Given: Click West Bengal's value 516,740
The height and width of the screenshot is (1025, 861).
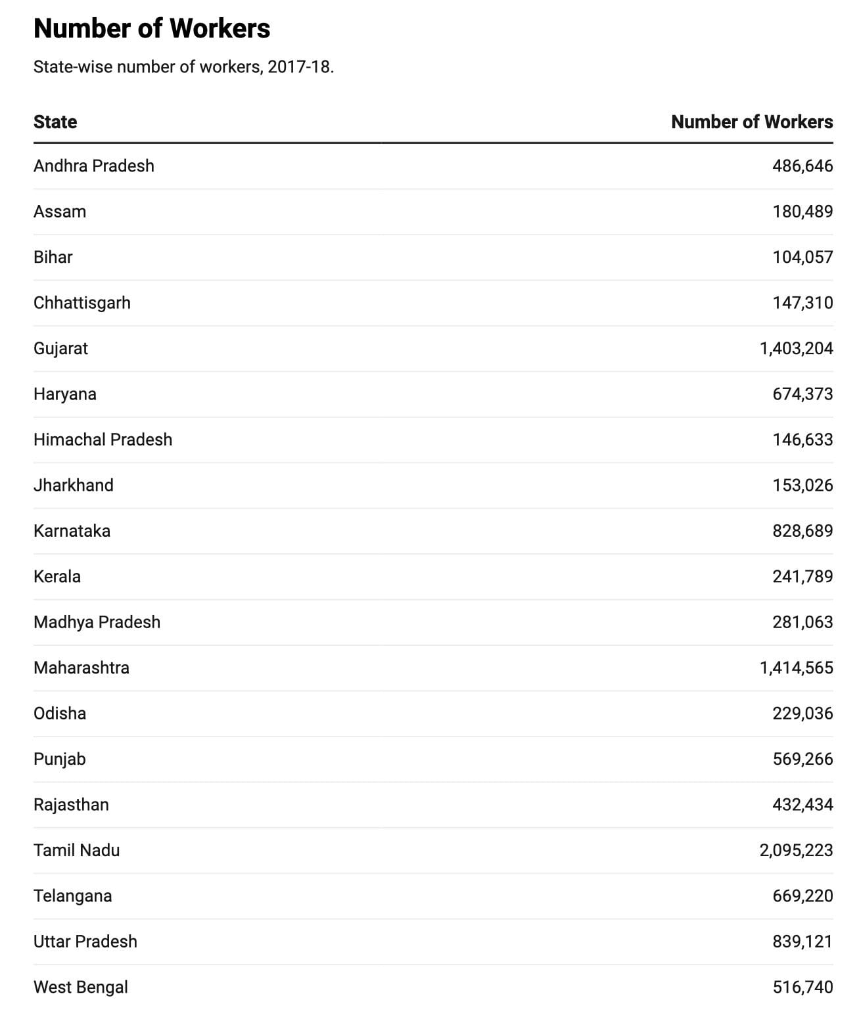Looking at the screenshot, I should (x=802, y=988).
